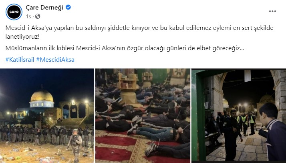Viewport: 286px width, 163px height.
Task: View the photo through the green doorway
Action: [239, 116]
